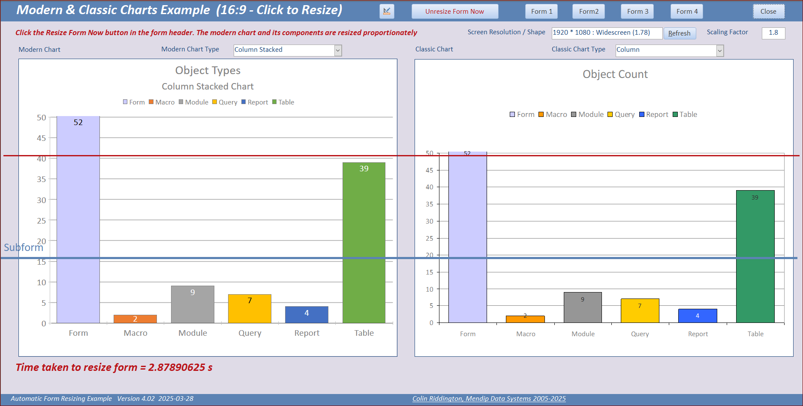Click the Report legend swatch in modern chart
Image resolution: width=803 pixels, height=406 pixels.
pyautogui.click(x=244, y=102)
